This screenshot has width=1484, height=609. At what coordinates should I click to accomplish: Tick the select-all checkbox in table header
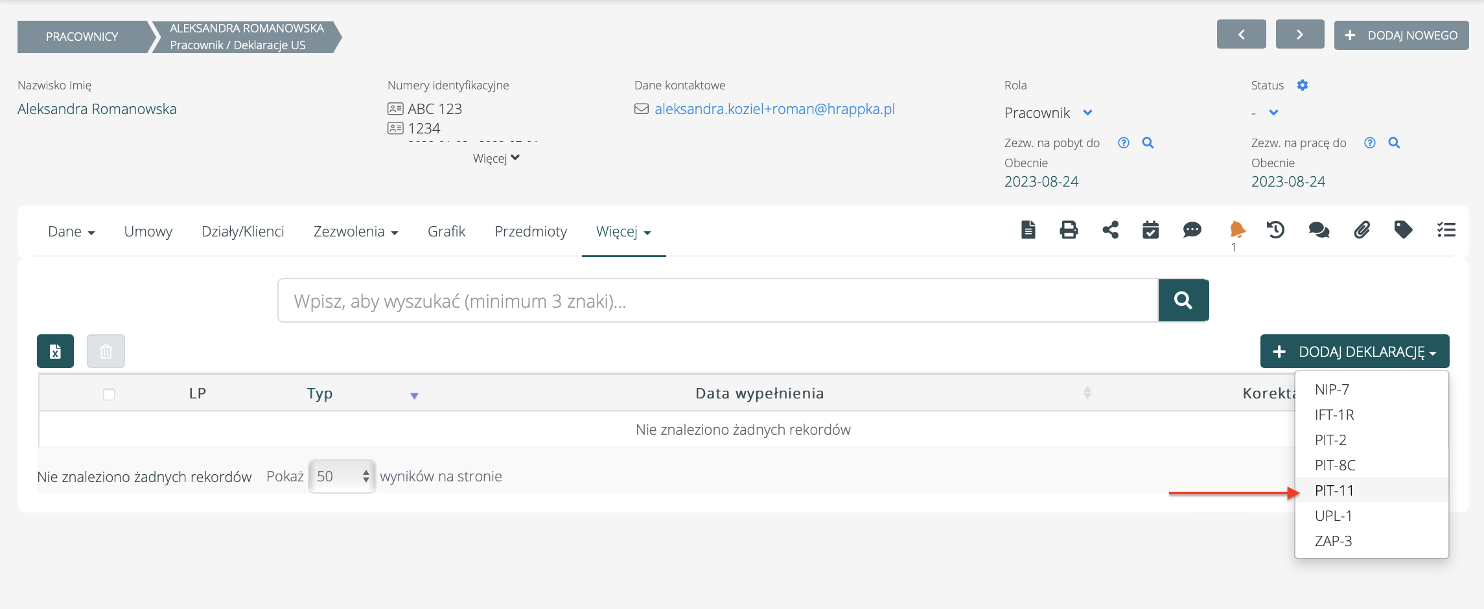tap(109, 394)
